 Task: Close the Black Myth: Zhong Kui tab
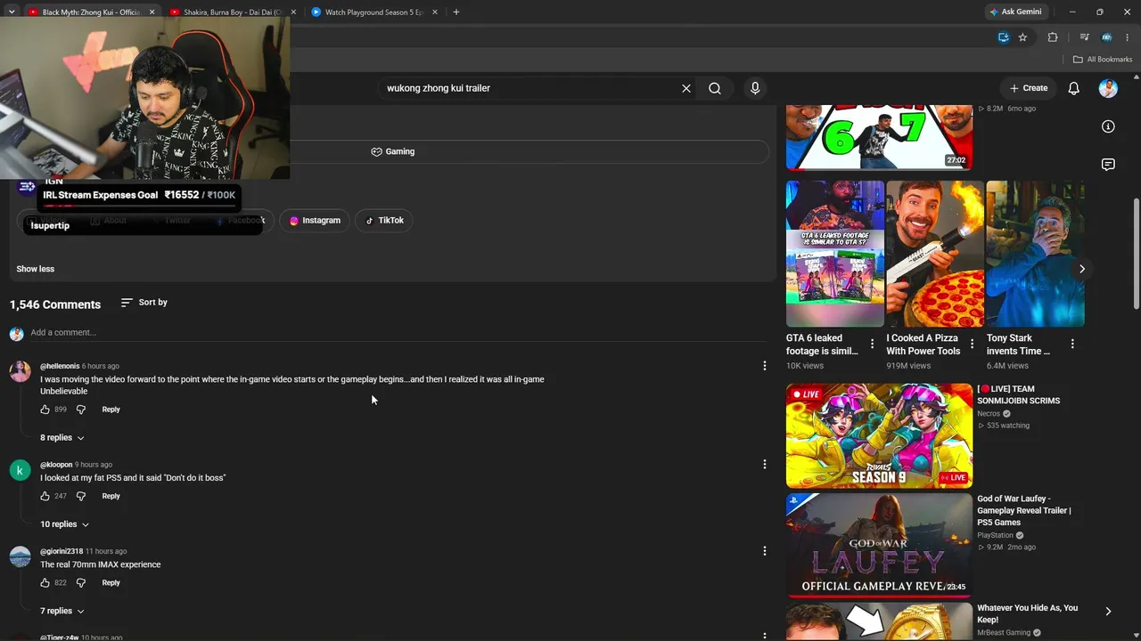pyautogui.click(x=152, y=12)
